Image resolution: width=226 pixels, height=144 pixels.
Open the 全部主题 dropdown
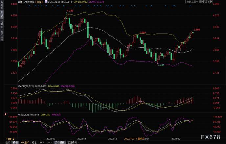(192, 2)
